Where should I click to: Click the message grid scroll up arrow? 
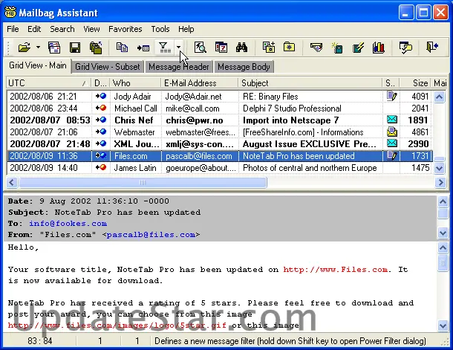[439, 97]
